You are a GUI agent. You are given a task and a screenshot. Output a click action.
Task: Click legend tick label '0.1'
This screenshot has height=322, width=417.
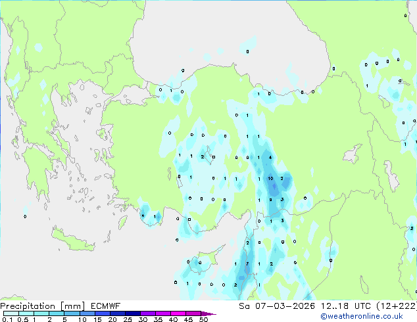7,319
